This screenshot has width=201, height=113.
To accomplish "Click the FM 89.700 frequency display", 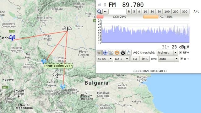I will (126, 5).
